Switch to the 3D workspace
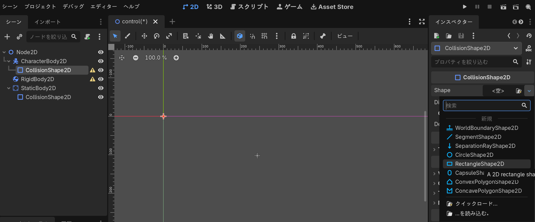This screenshot has width=535, height=222. click(x=214, y=7)
